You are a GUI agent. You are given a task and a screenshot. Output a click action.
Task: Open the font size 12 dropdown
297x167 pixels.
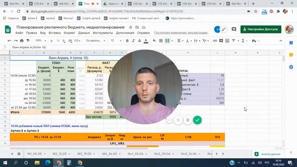coord(116,41)
